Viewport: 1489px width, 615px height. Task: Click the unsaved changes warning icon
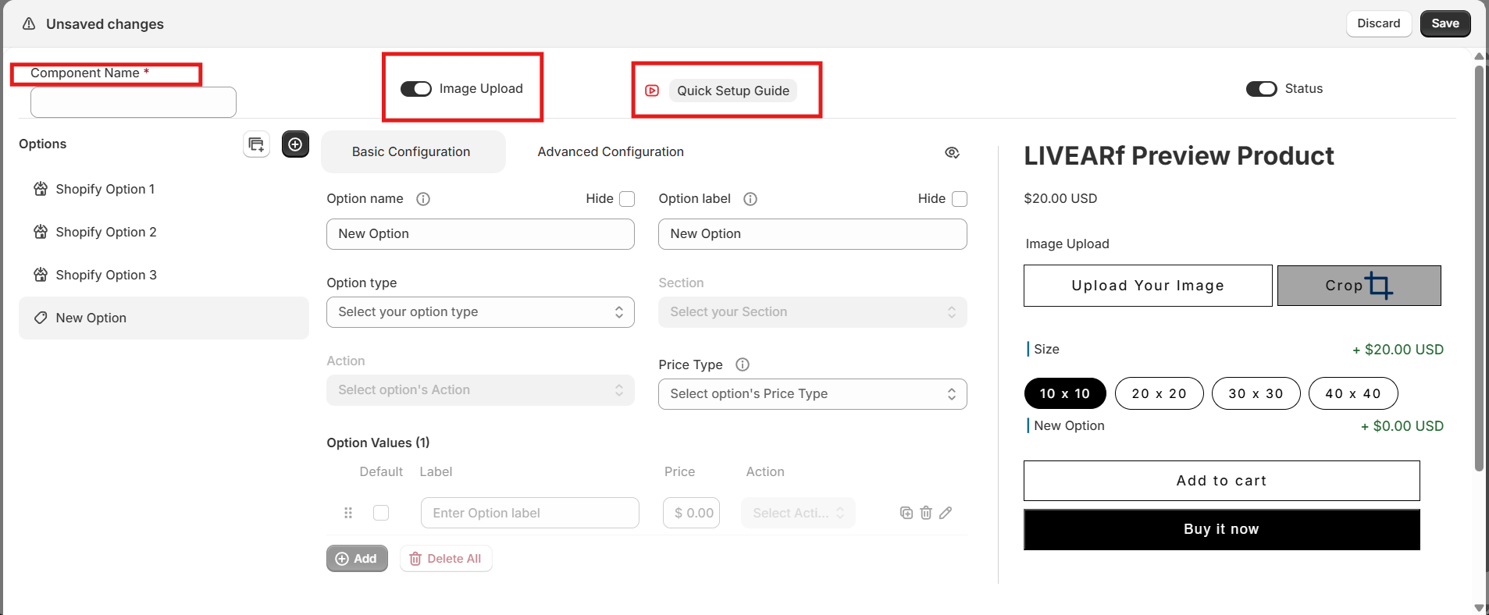point(29,24)
